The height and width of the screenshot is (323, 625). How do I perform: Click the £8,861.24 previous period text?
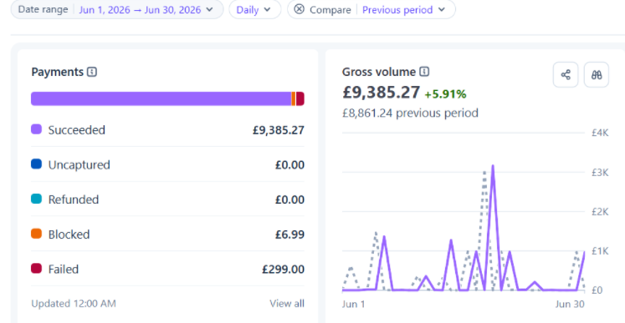point(410,113)
